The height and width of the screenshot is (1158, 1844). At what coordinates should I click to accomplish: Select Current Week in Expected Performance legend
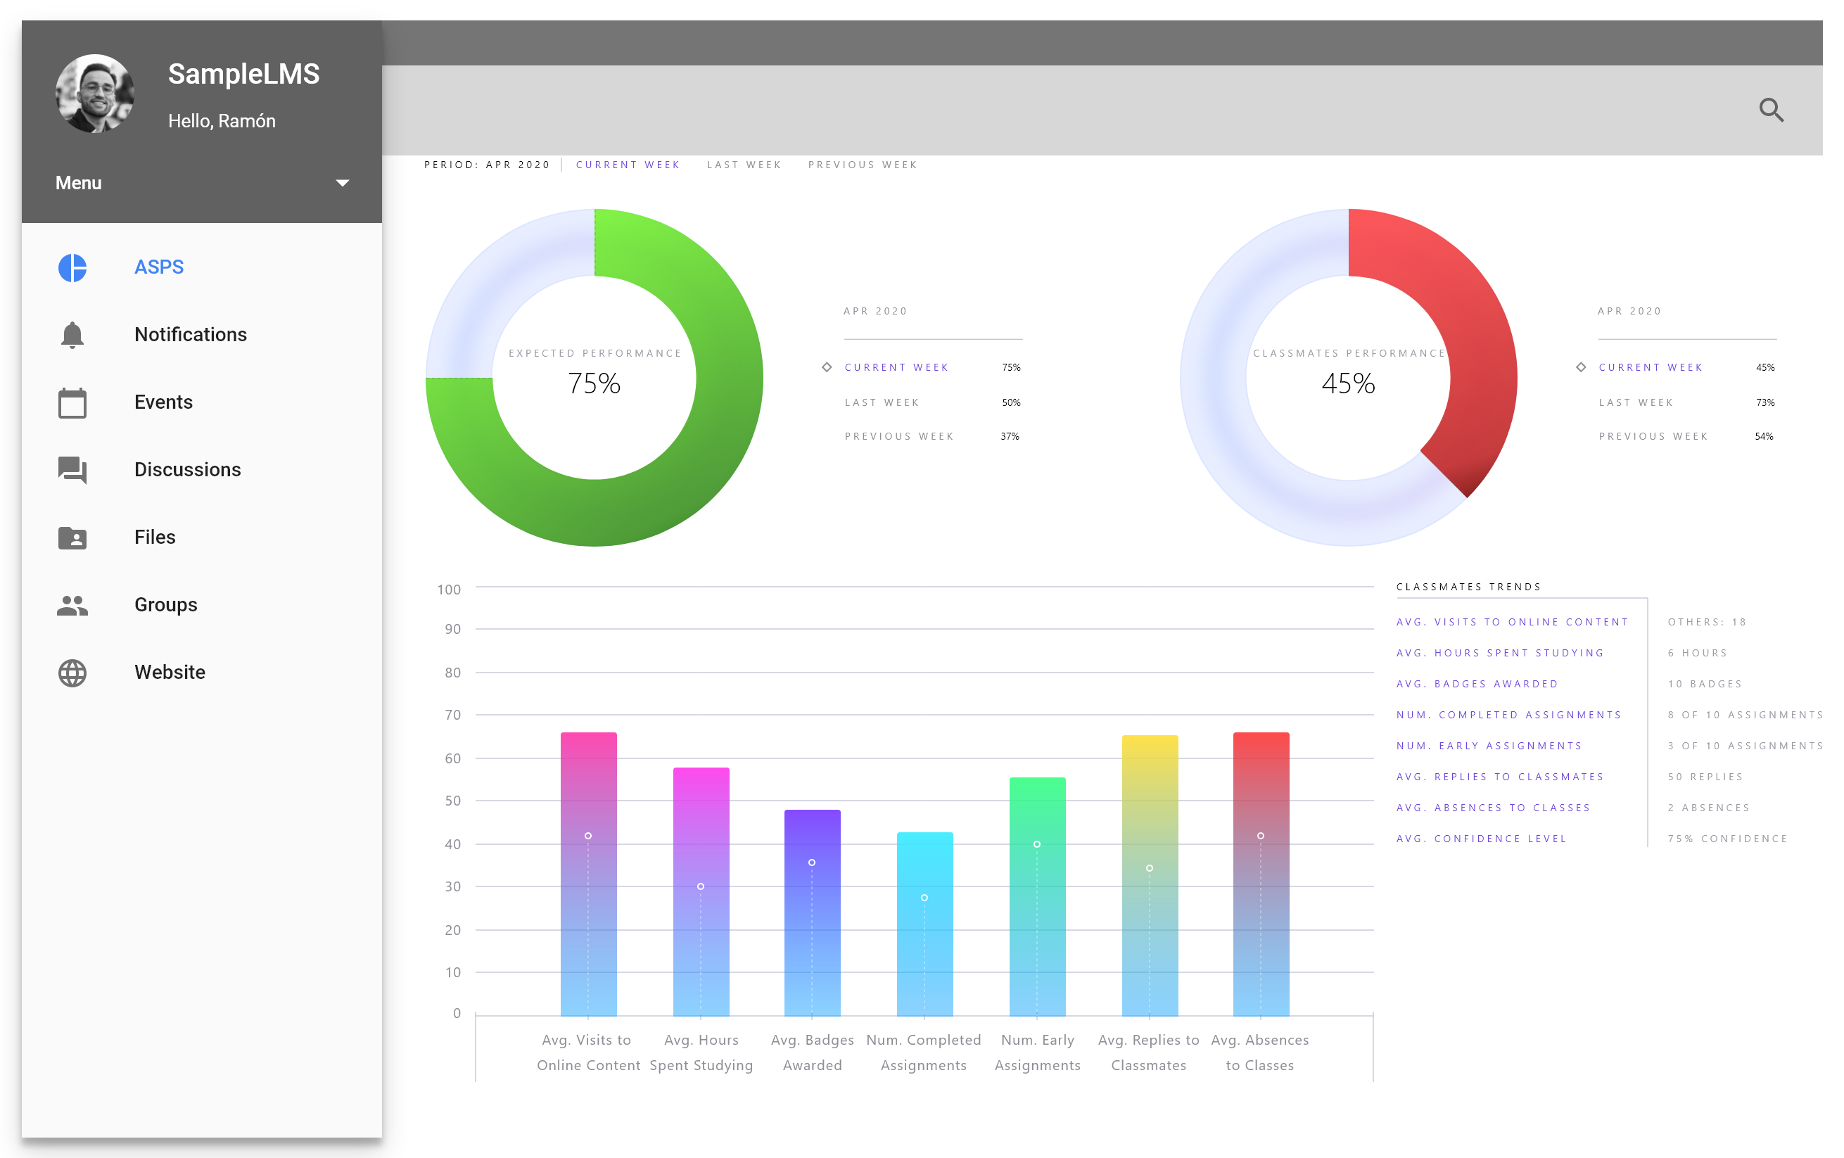(x=896, y=368)
